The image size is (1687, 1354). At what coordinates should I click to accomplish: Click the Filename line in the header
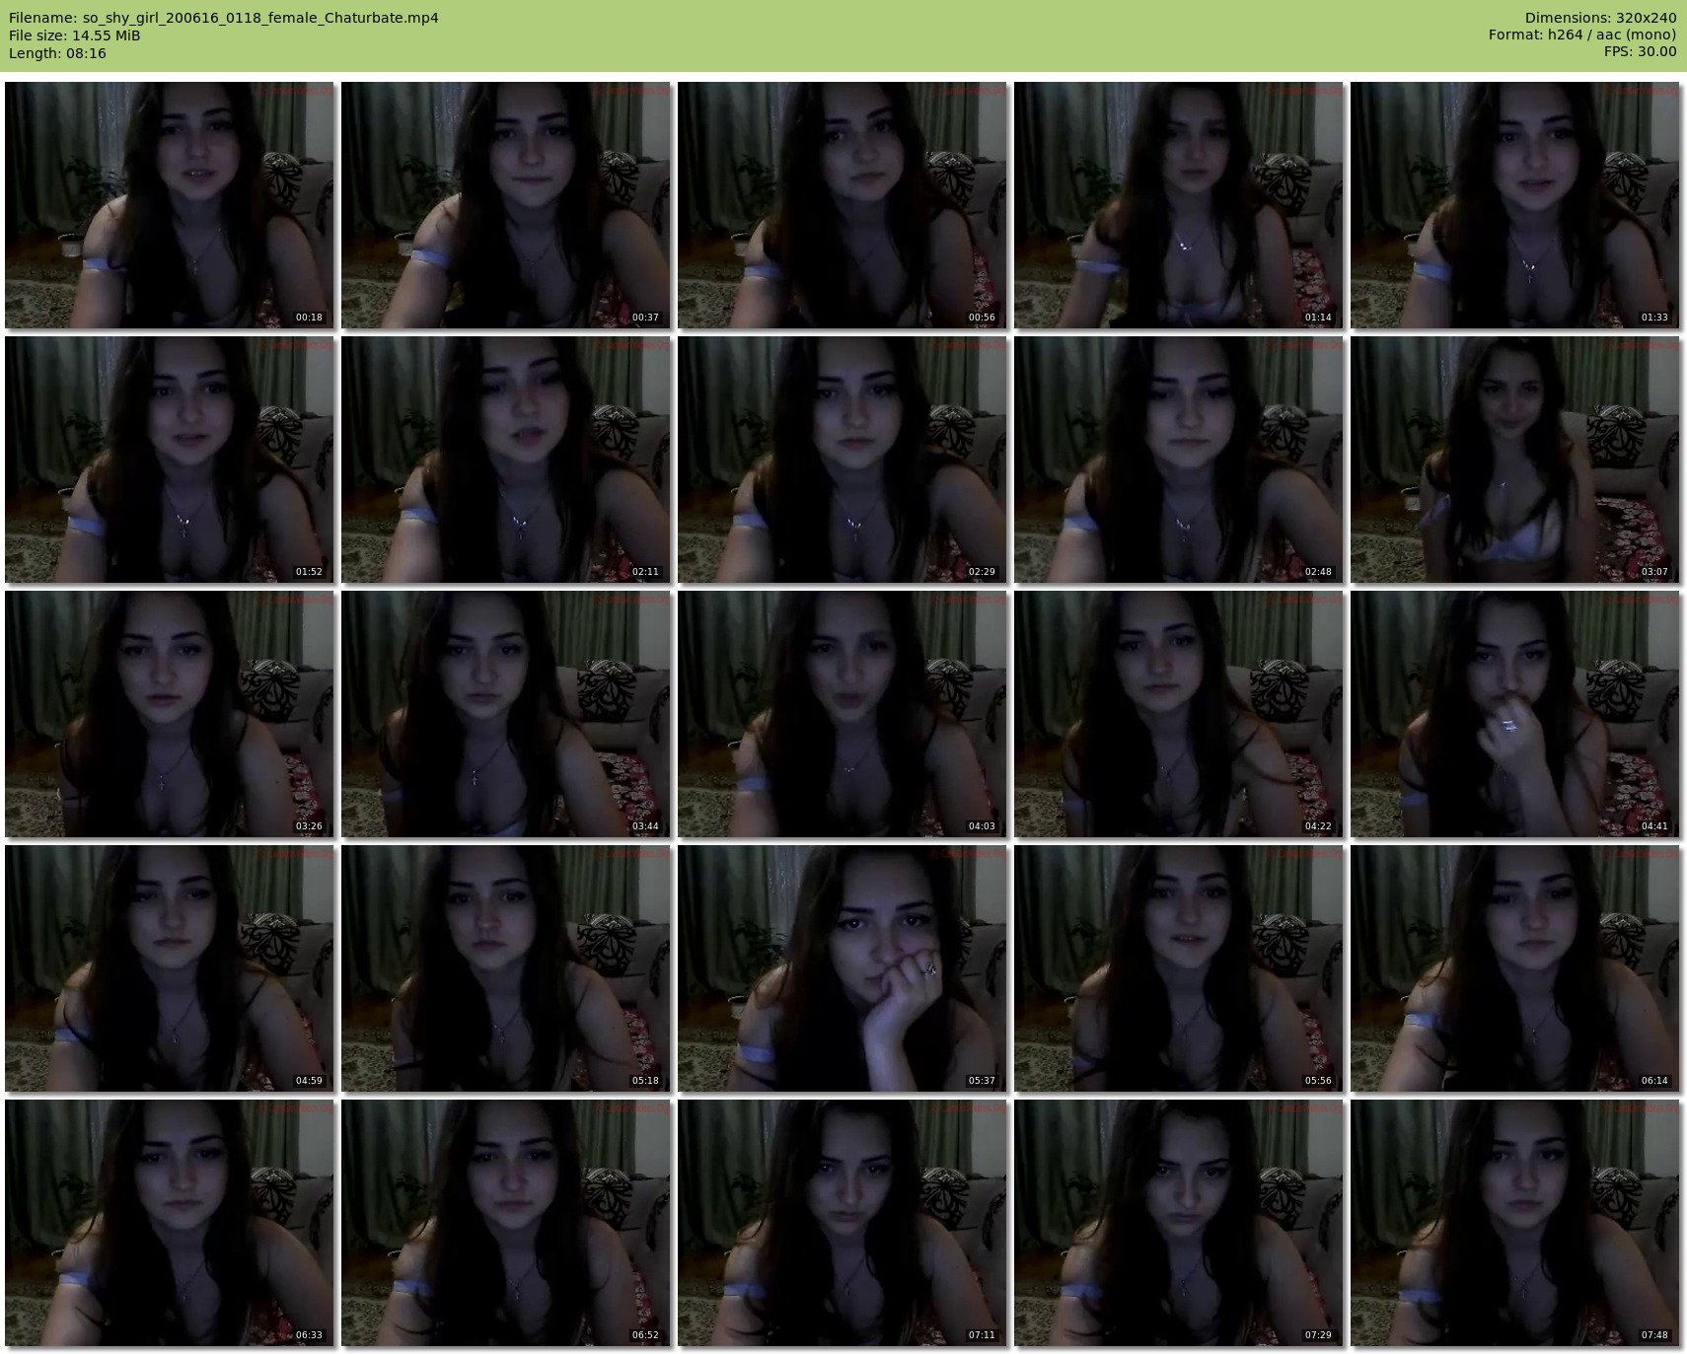coord(224,18)
